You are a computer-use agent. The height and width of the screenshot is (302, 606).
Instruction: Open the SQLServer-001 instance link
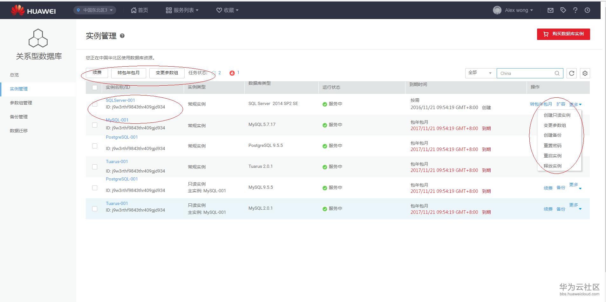click(120, 100)
